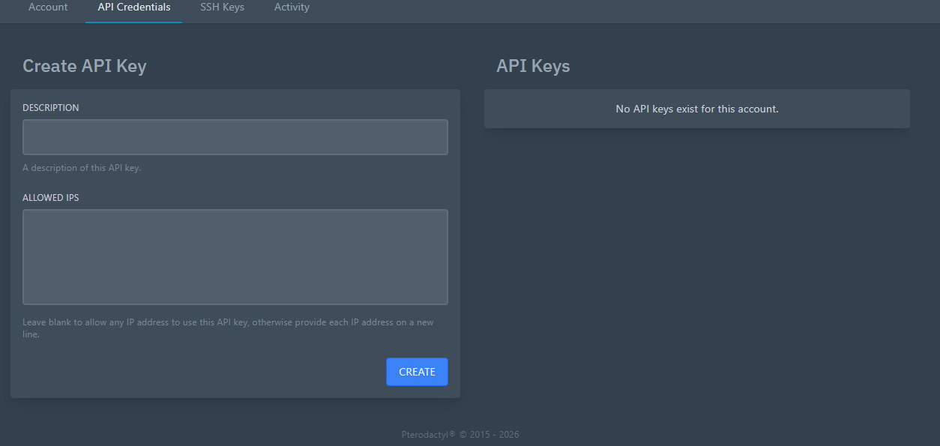Click the API Keys heading
The height and width of the screenshot is (446, 940).
pos(533,66)
